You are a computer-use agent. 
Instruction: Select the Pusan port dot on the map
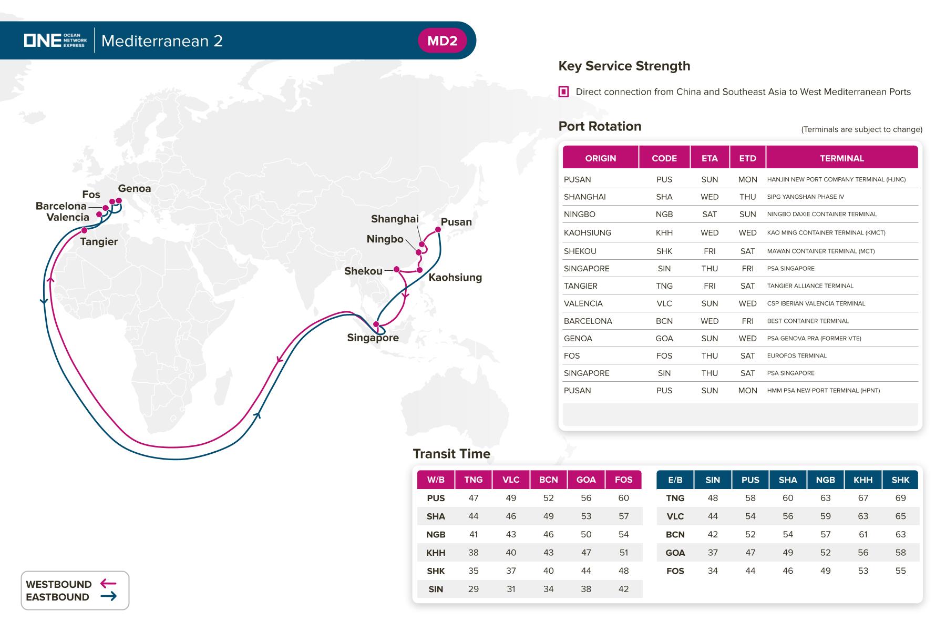pos(438,229)
